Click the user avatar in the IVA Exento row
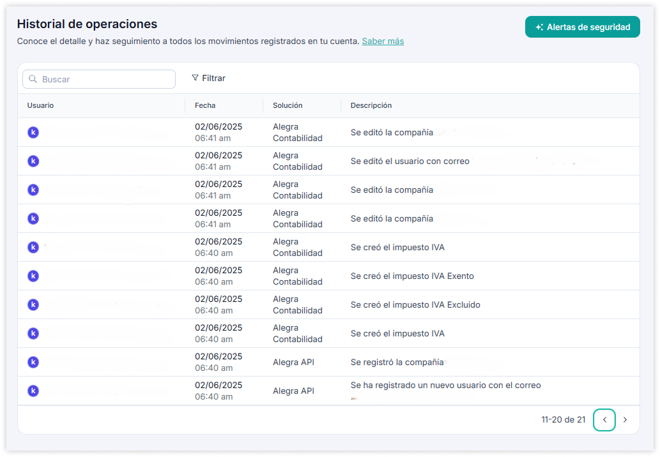 point(33,276)
